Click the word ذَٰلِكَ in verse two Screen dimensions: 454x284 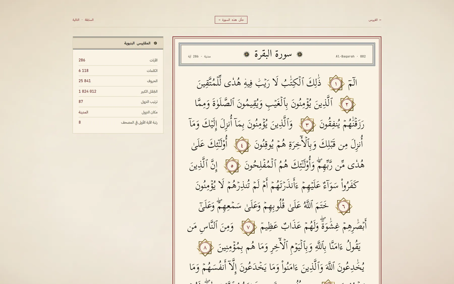point(314,82)
